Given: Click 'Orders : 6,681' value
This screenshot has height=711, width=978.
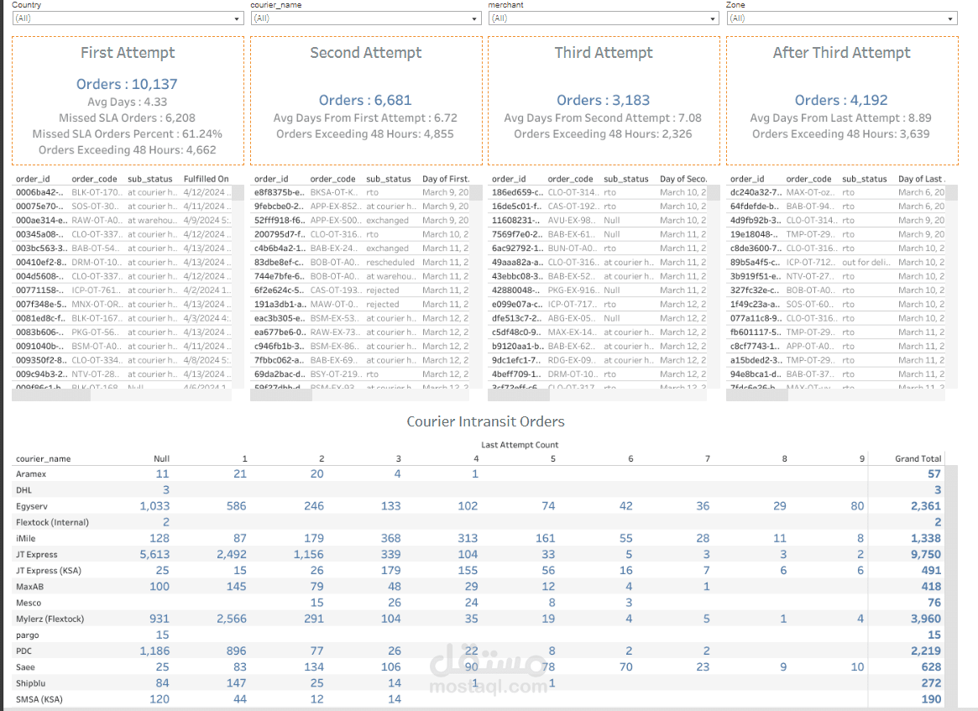Looking at the screenshot, I should pyautogui.click(x=365, y=101).
